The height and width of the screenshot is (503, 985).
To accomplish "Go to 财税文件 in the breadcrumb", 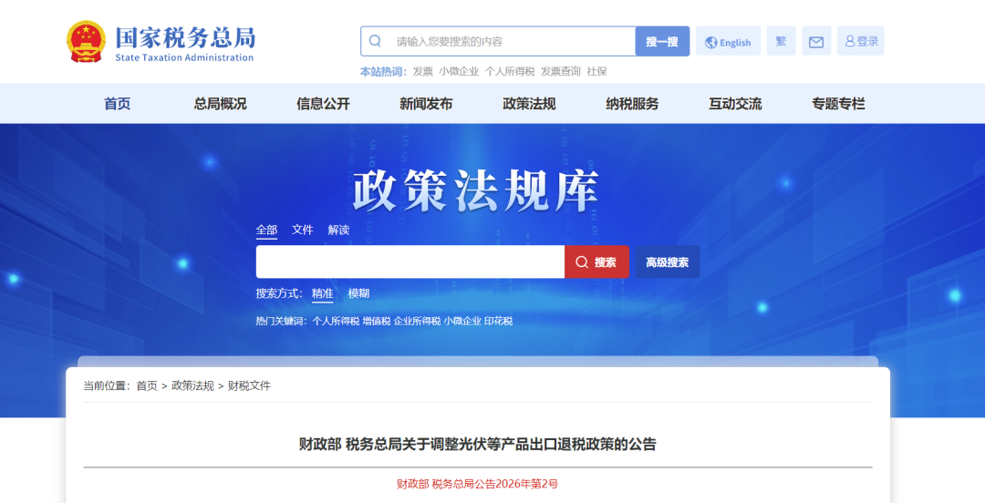I will 249,386.
